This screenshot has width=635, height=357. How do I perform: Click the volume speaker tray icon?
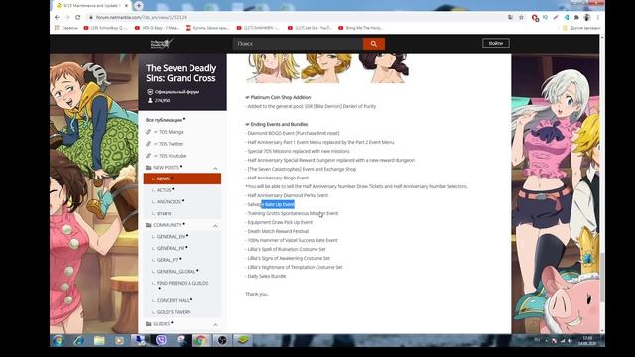pos(570,341)
